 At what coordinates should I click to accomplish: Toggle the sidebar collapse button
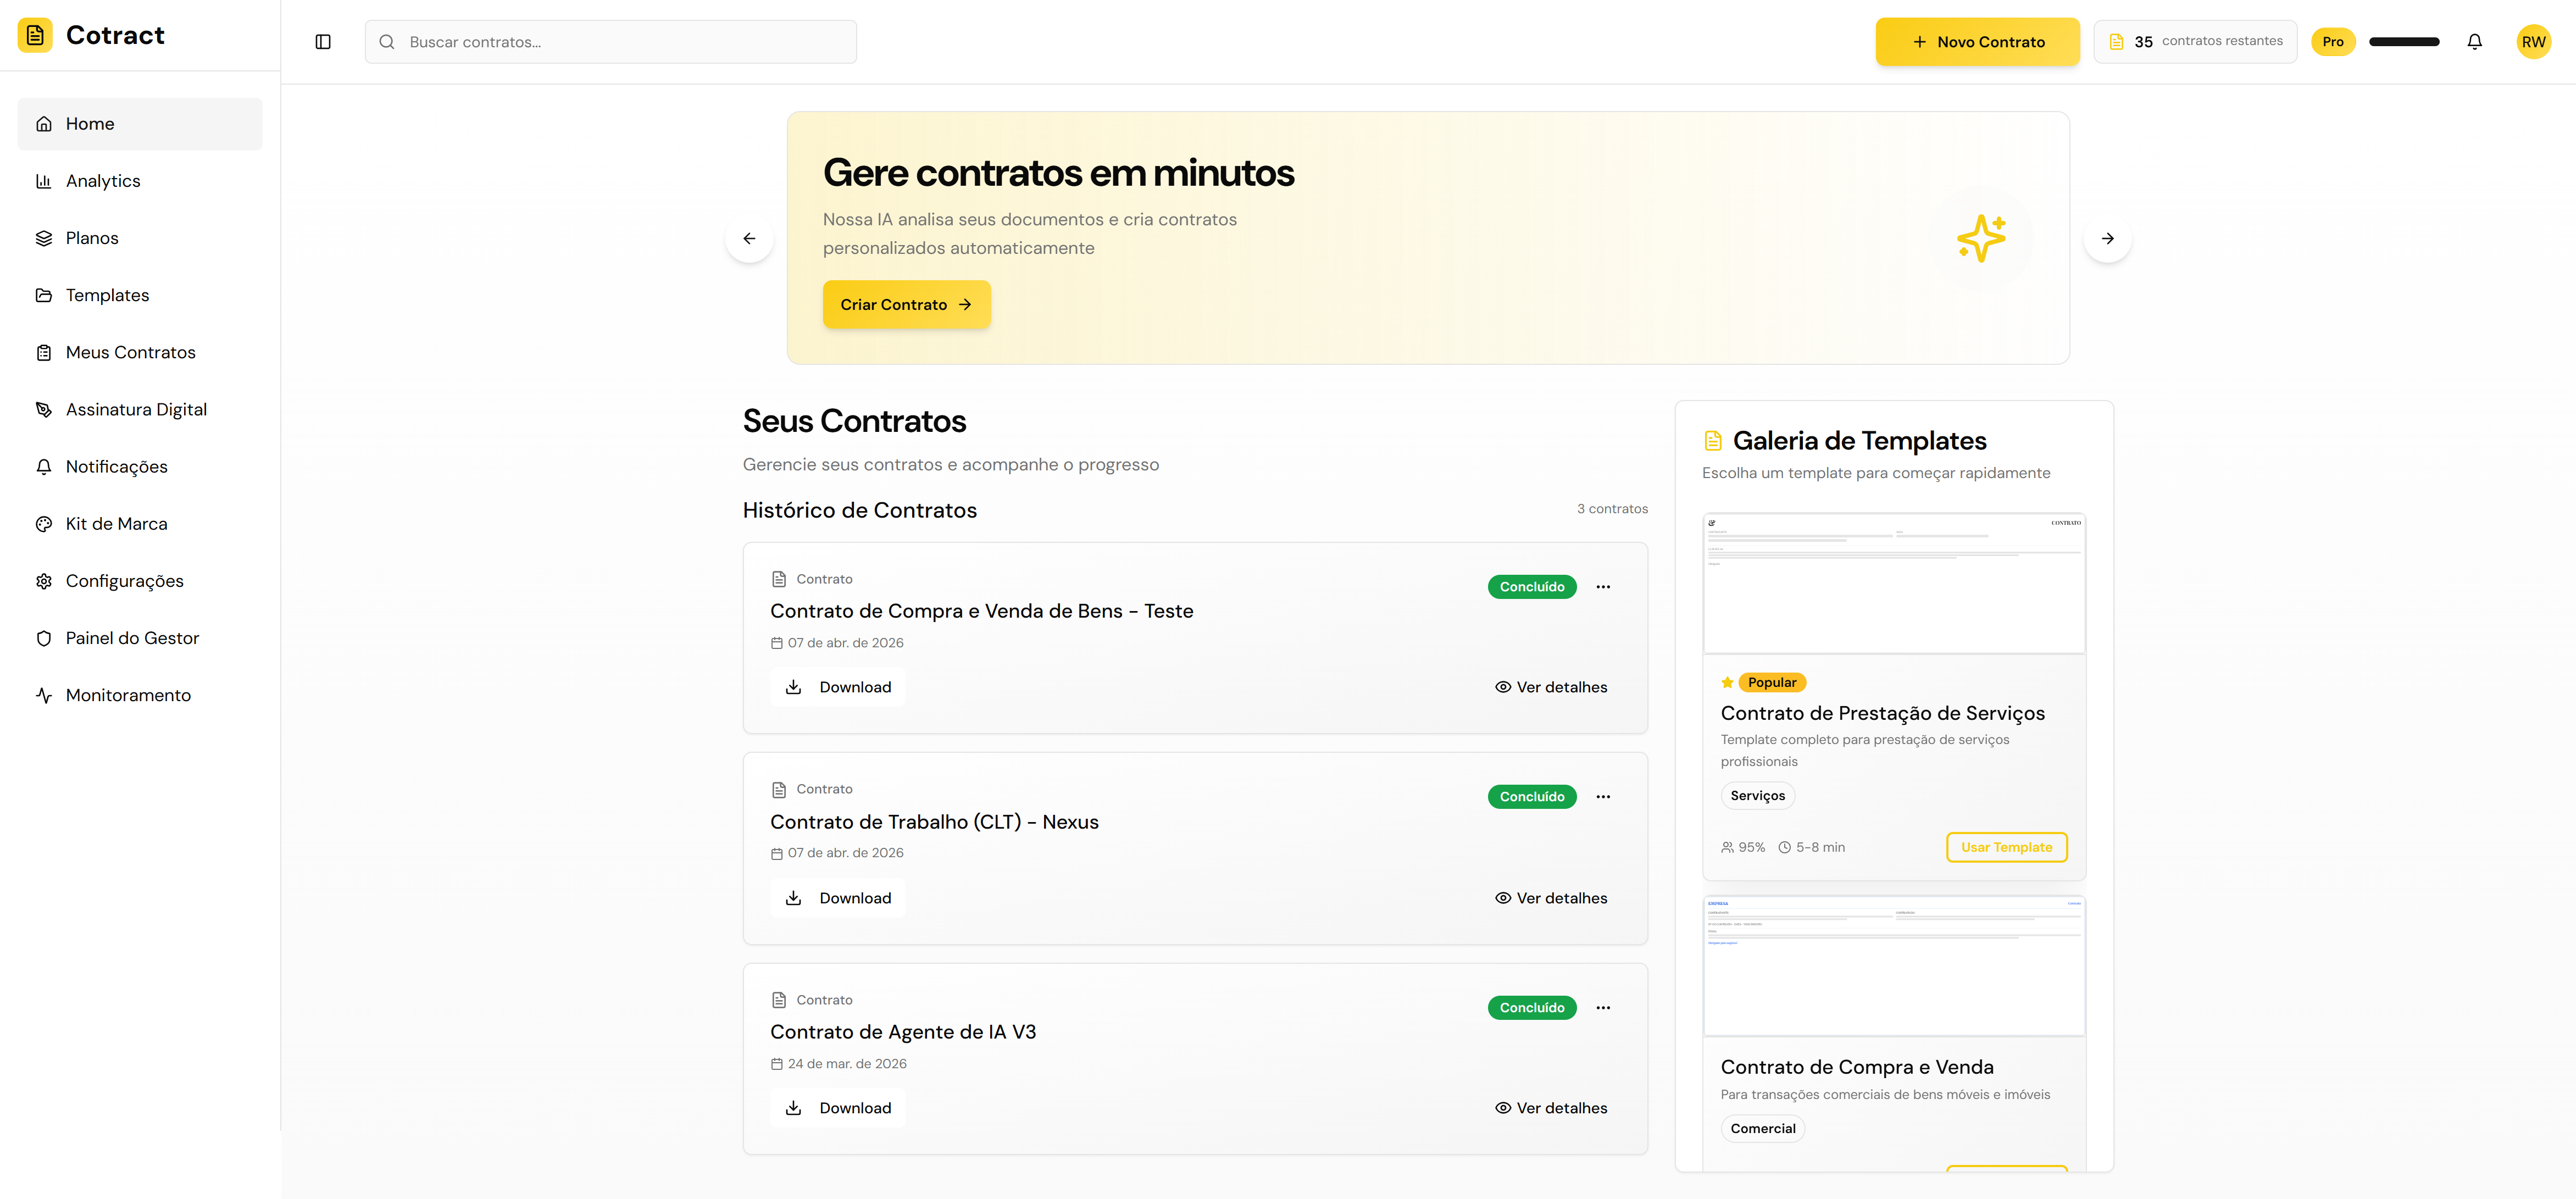(323, 42)
